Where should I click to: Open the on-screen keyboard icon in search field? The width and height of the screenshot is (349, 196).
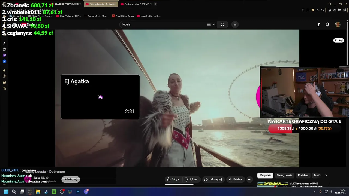[x=209, y=24]
